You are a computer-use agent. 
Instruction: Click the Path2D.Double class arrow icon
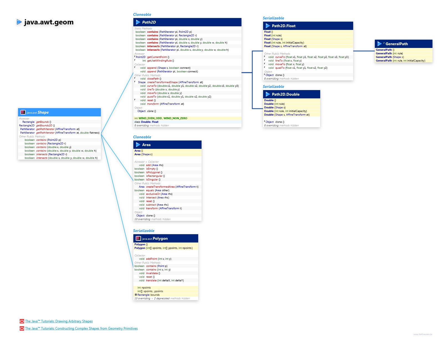tap(268, 94)
